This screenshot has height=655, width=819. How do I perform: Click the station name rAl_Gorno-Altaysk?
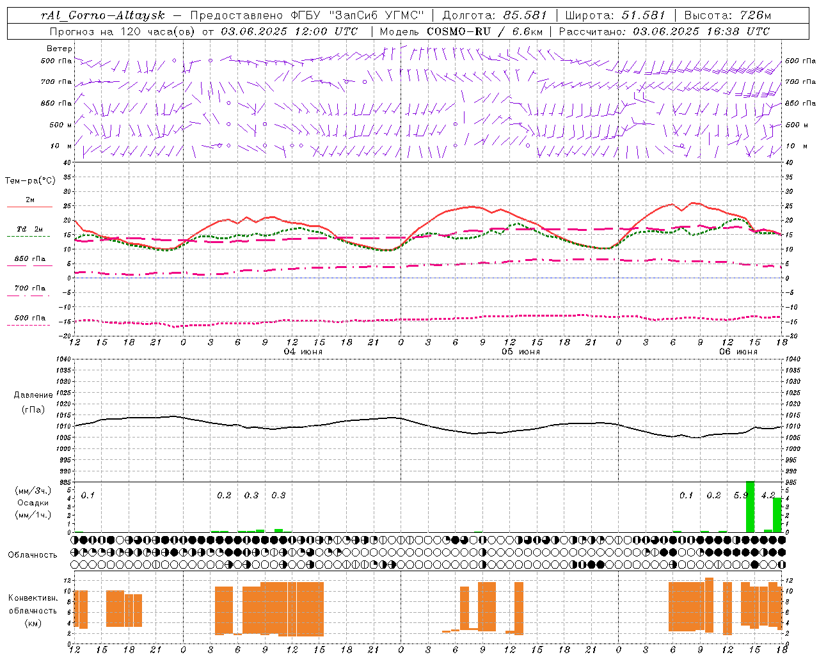102,15
